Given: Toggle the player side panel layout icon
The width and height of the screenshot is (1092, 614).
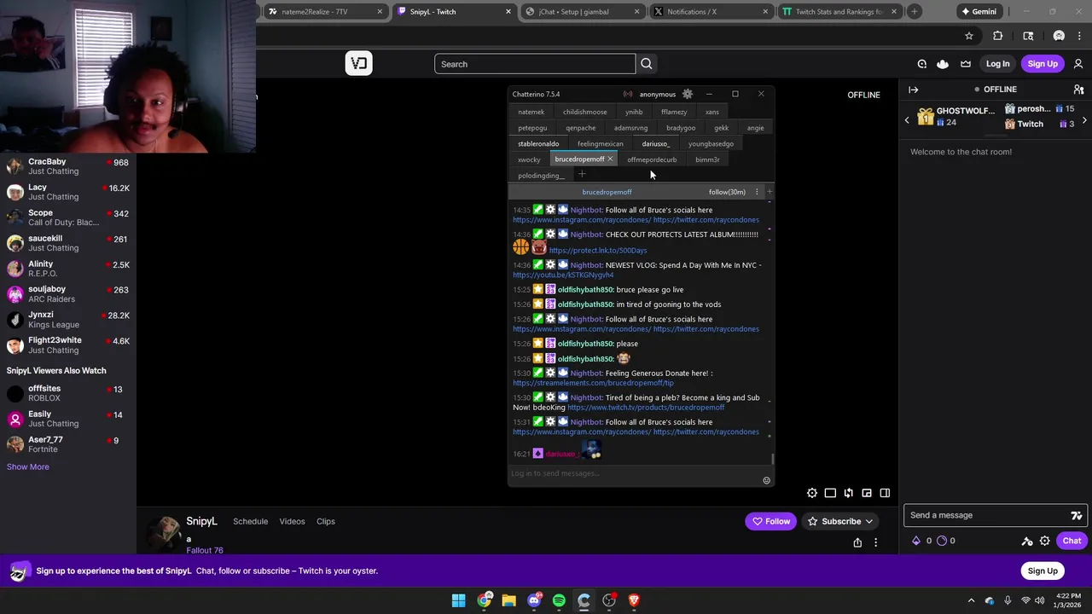Looking at the screenshot, I should point(885,493).
